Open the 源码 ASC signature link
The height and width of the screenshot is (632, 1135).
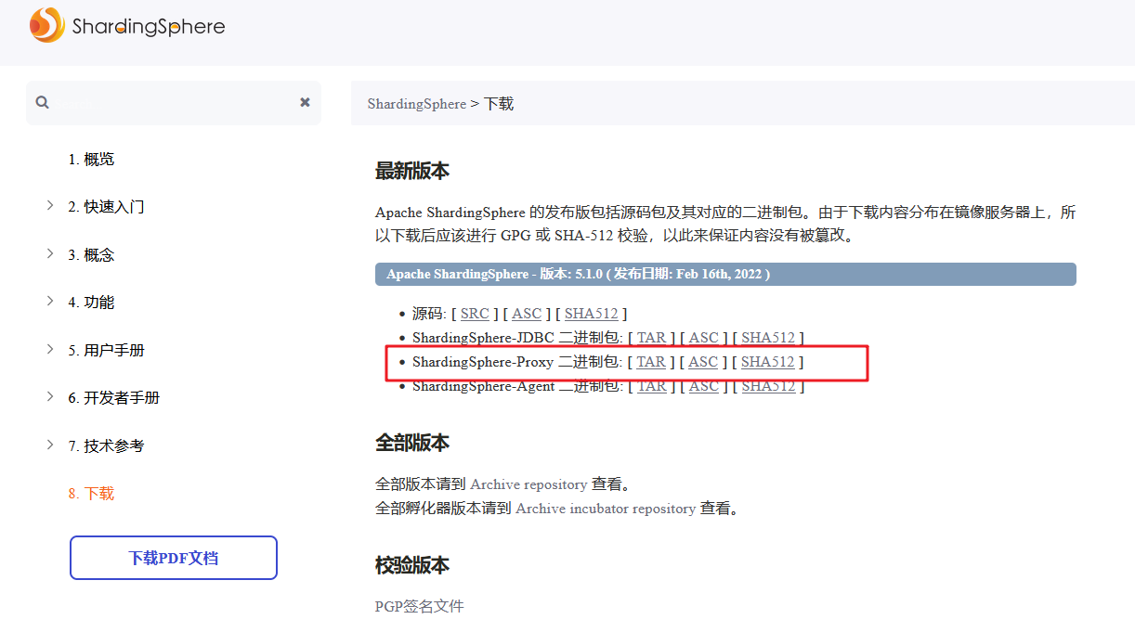coord(527,314)
